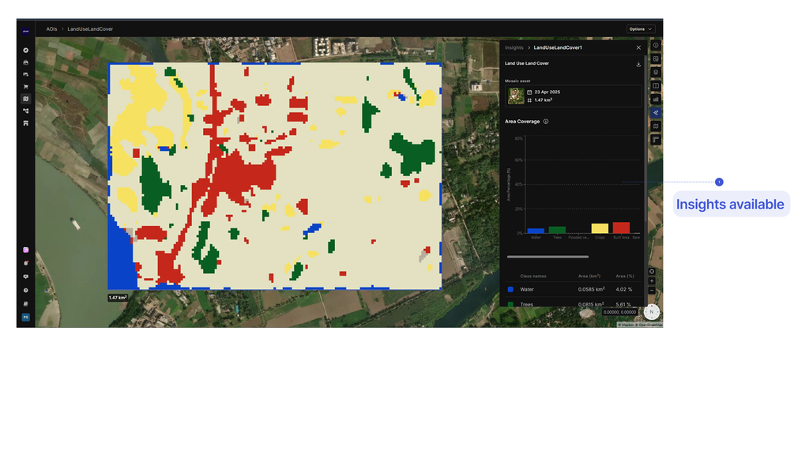
Task: Click the horizontal chart scrollbar
Action: coord(547,257)
